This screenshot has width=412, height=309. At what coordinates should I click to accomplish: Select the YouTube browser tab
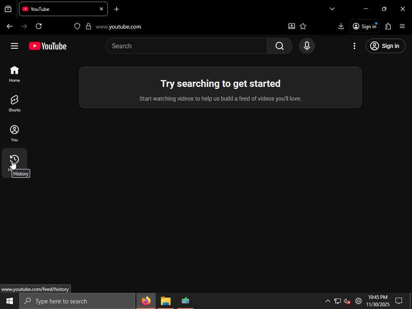(63, 9)
